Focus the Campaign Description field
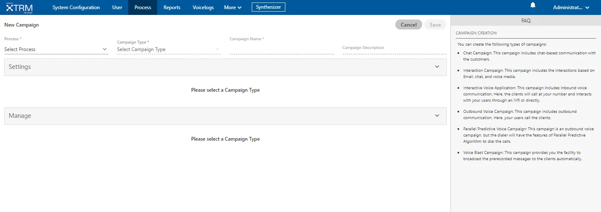 (x=394, y=49)
